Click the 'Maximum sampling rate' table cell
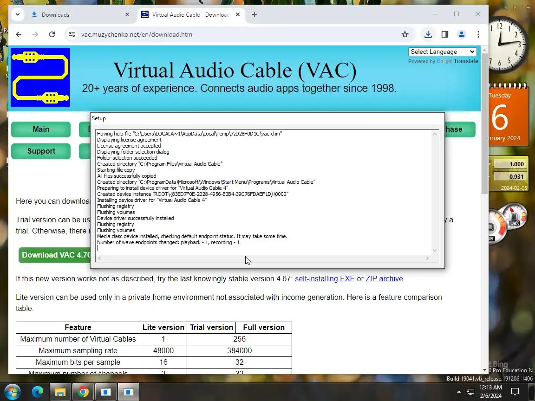The image size is (535, 401). click(78, 350)
